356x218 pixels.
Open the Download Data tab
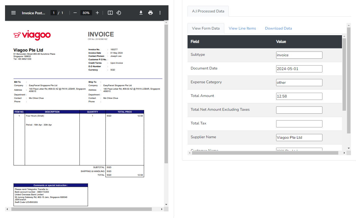(x=278, y=28)
